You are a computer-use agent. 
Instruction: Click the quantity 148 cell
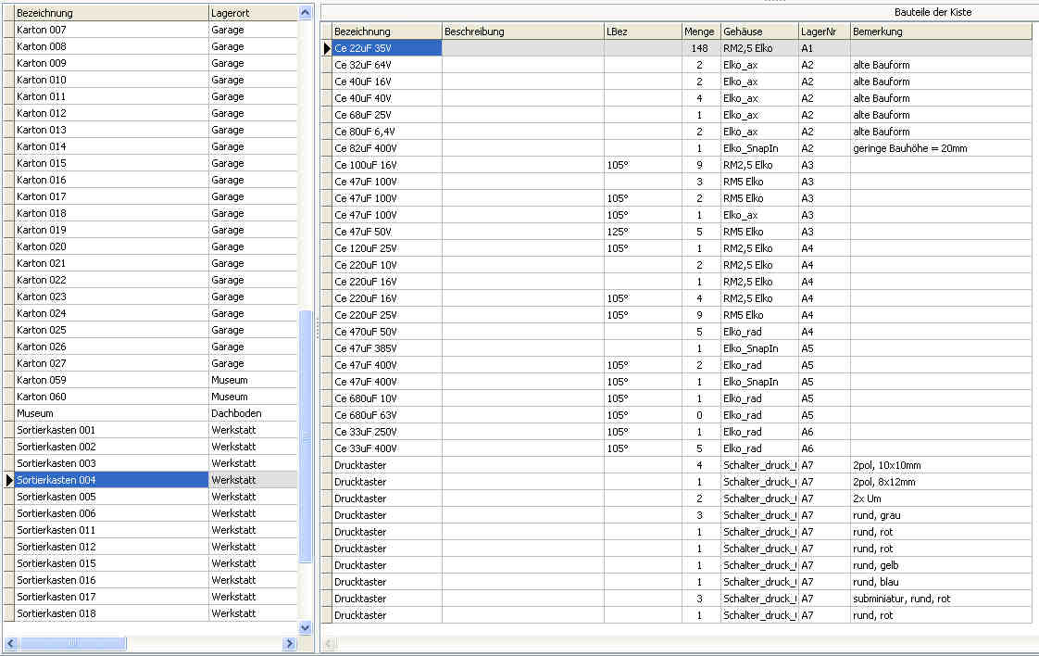701,48
